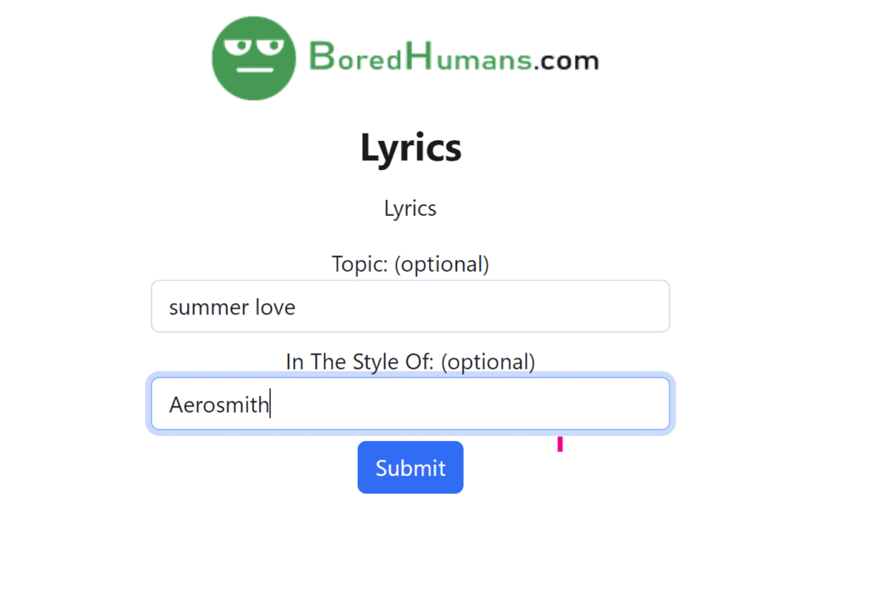Click the 'Topic: (optional)' label
This screenshot has height=599, width=870.
point(410,264)
